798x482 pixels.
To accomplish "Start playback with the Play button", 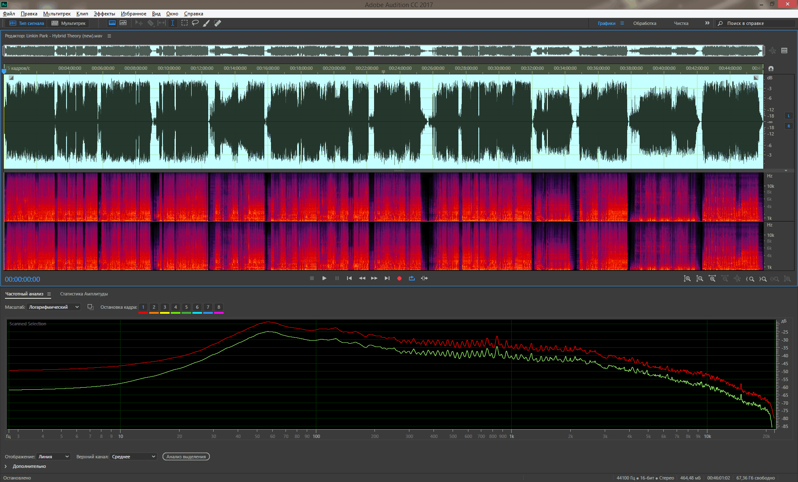I will pyautogui.click(x=324, y=278).
